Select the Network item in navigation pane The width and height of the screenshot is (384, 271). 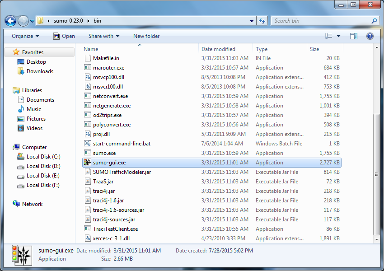[x=32, y=204]
